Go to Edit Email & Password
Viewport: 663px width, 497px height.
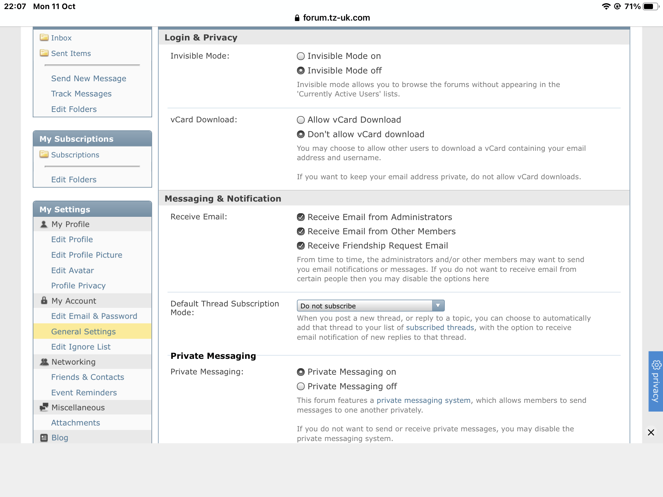[x=94, y=316]
